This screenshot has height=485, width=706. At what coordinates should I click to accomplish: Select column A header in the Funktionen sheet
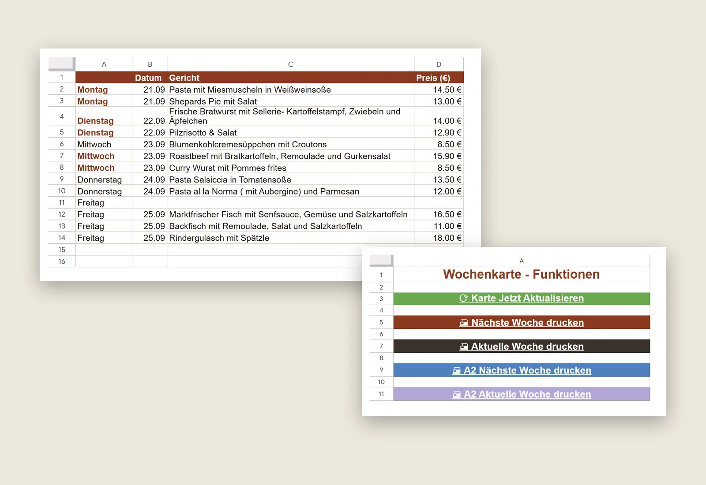[522, 261]
